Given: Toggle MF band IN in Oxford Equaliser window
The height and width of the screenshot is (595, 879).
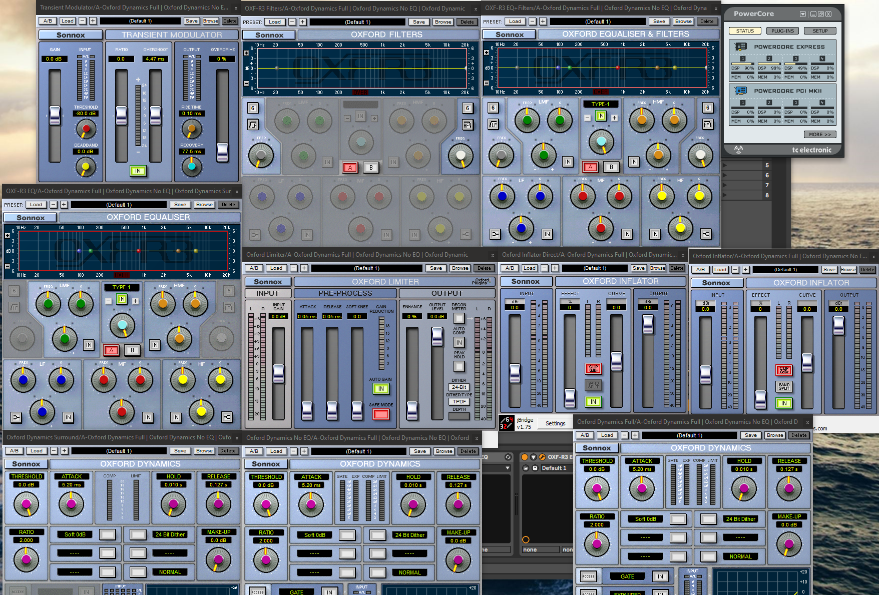Looking at the screenshot, I should [x=148, y=417].
